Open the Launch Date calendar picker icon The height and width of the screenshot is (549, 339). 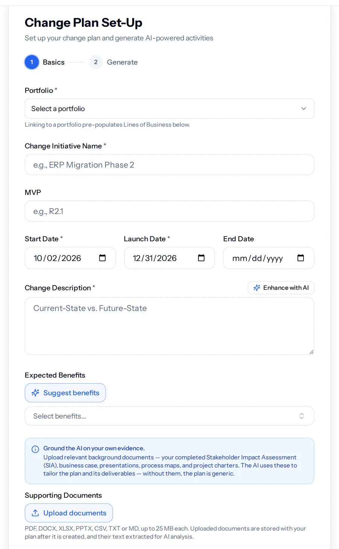202,258
